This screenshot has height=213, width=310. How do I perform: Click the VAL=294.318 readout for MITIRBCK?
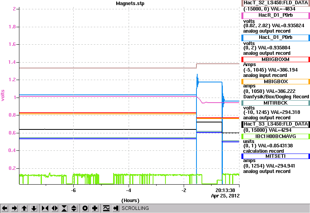pyautogui.click(x=285, y=112)
